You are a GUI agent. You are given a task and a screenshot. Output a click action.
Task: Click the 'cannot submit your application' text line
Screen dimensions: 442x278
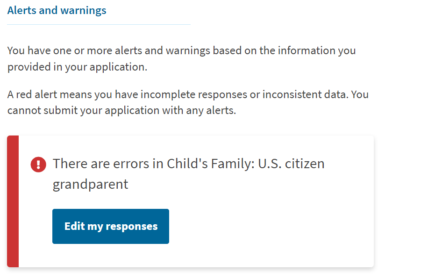pyautogui.click(x=121, y=111)
